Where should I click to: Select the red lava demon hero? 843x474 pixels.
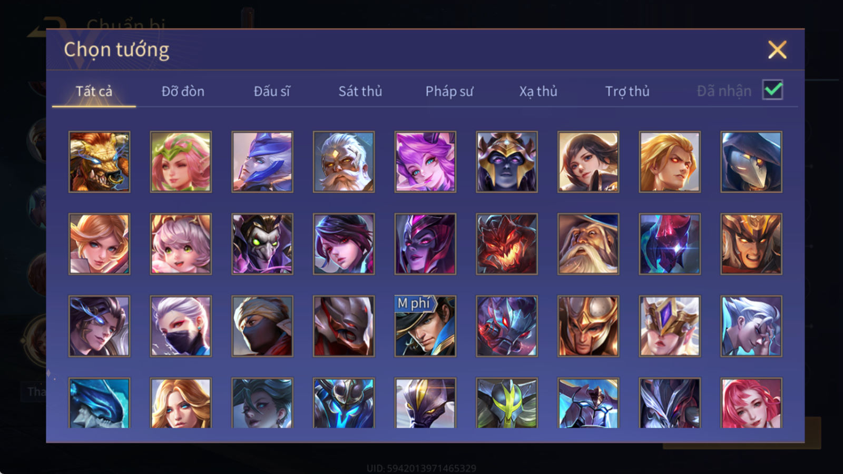coord(507,244)
